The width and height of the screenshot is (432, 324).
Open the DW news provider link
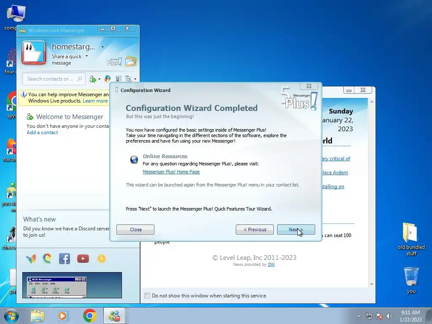click(271, 265)
